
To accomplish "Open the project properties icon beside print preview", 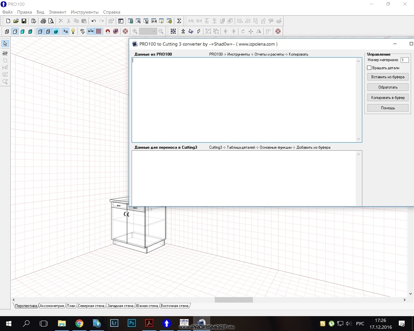I will point(34,21).
